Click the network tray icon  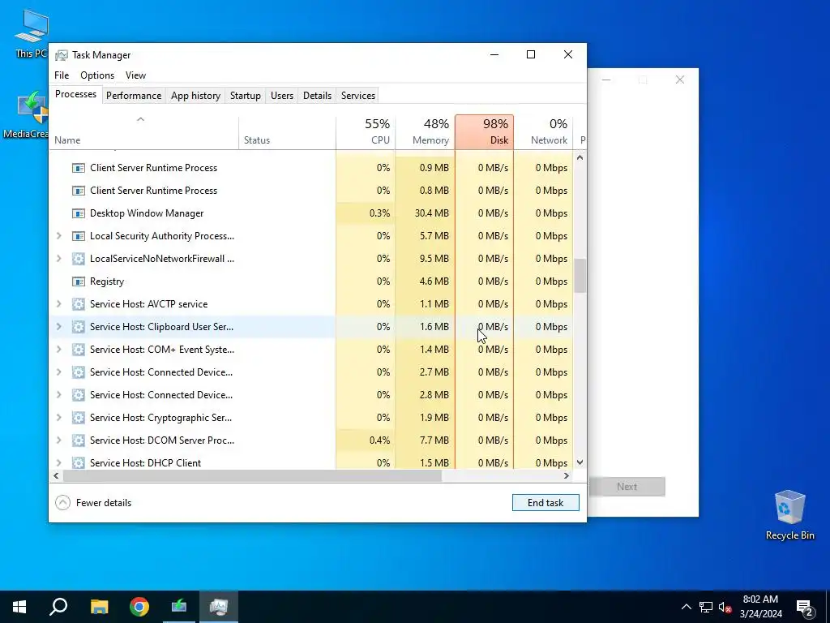pos(706,607)
